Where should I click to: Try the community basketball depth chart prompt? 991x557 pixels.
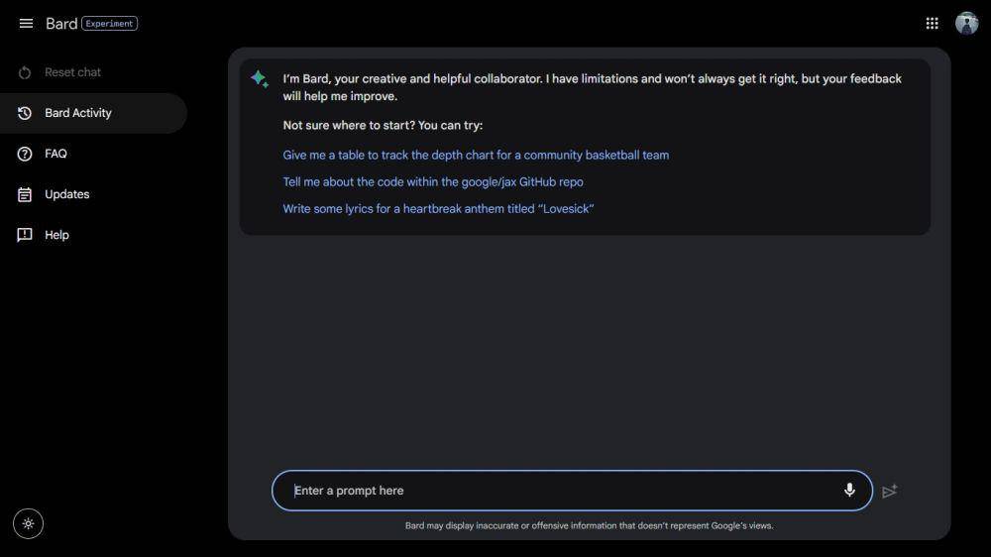[476, 155]
